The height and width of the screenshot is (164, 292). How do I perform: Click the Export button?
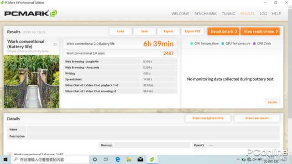[x=168, y=31]
